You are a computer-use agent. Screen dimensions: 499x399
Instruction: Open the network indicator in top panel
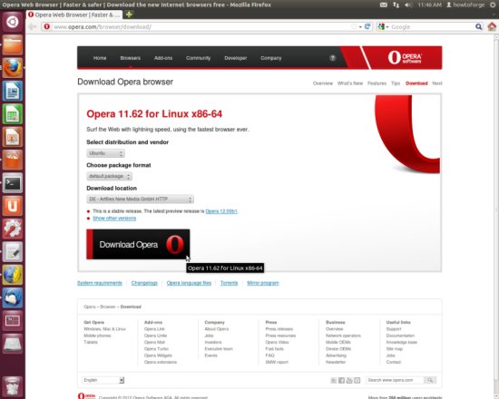[x=396, y=5]
